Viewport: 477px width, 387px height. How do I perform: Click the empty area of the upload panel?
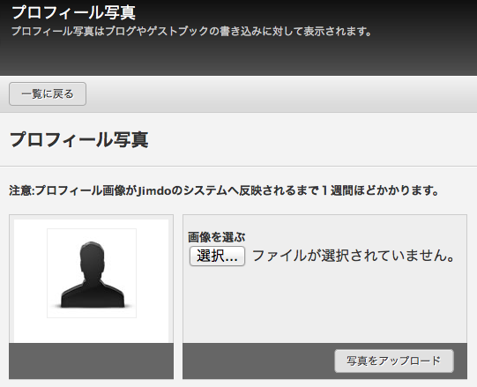click(324, 304)
